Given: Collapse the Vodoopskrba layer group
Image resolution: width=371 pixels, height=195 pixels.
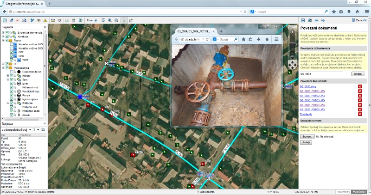Looking at the screenshot, I should point(3,68).
